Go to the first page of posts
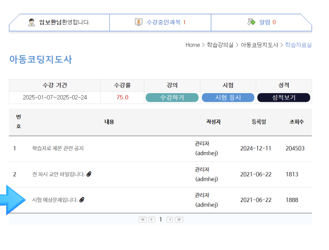 [143, 219]
